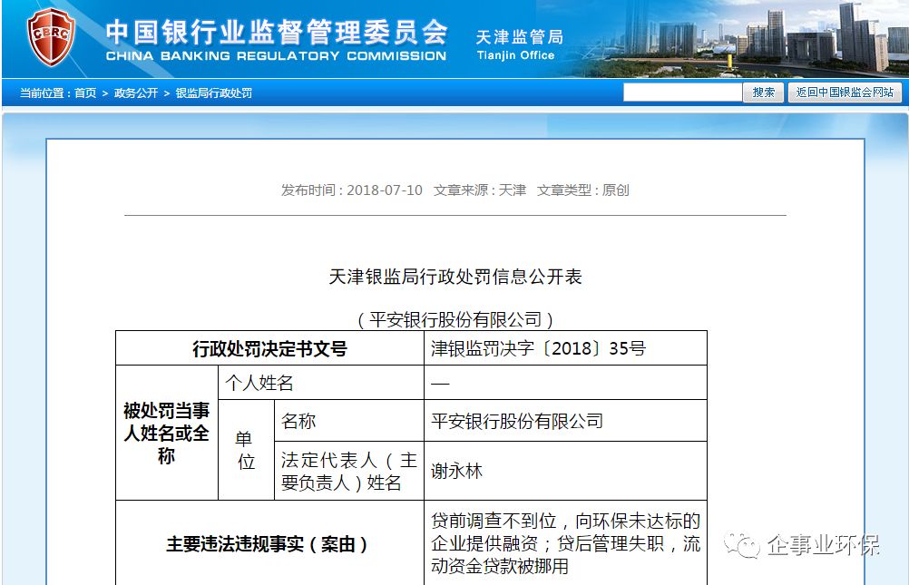The image size is (909, 585).
Task: Click the 法定代表人（主要负责人）姓名 cell
Action: pos(349,471)
